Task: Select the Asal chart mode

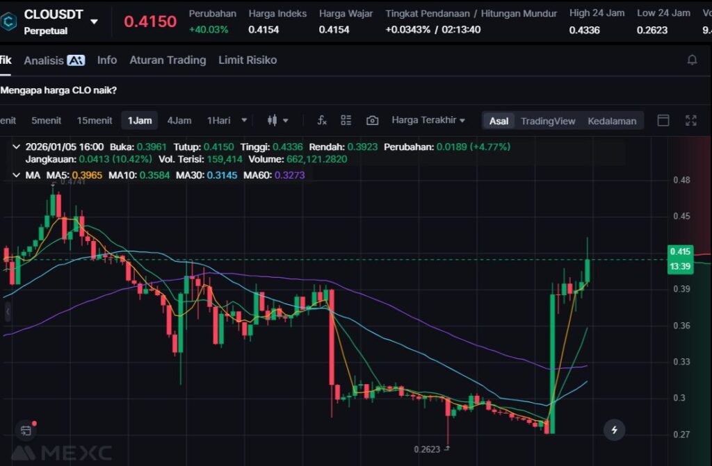Action: pyautogui.click(x=499, y=121)
